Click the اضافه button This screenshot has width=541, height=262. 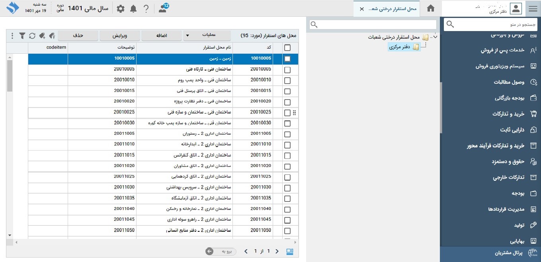click(162, 36)
